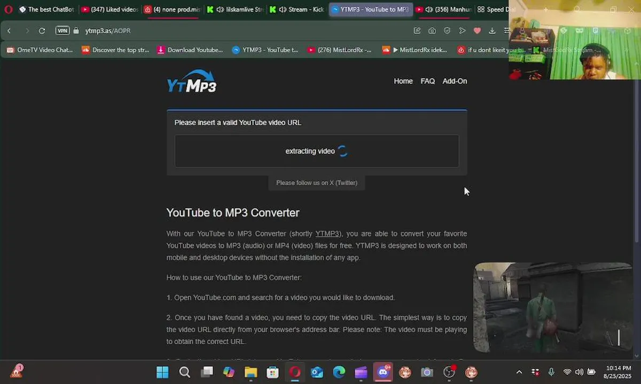Click the YTMP3 site logo
This screenshot has width=641, height=384.
(191, 82)
